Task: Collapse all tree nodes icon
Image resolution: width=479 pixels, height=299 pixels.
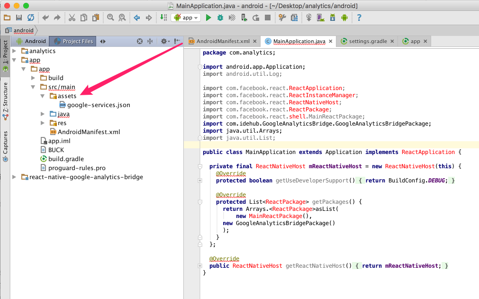Action: 150,41
